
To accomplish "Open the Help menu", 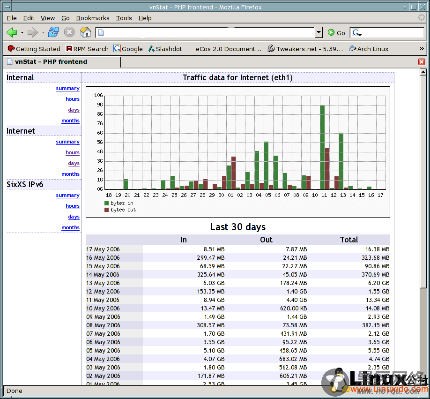I will [x=145, y=18].
